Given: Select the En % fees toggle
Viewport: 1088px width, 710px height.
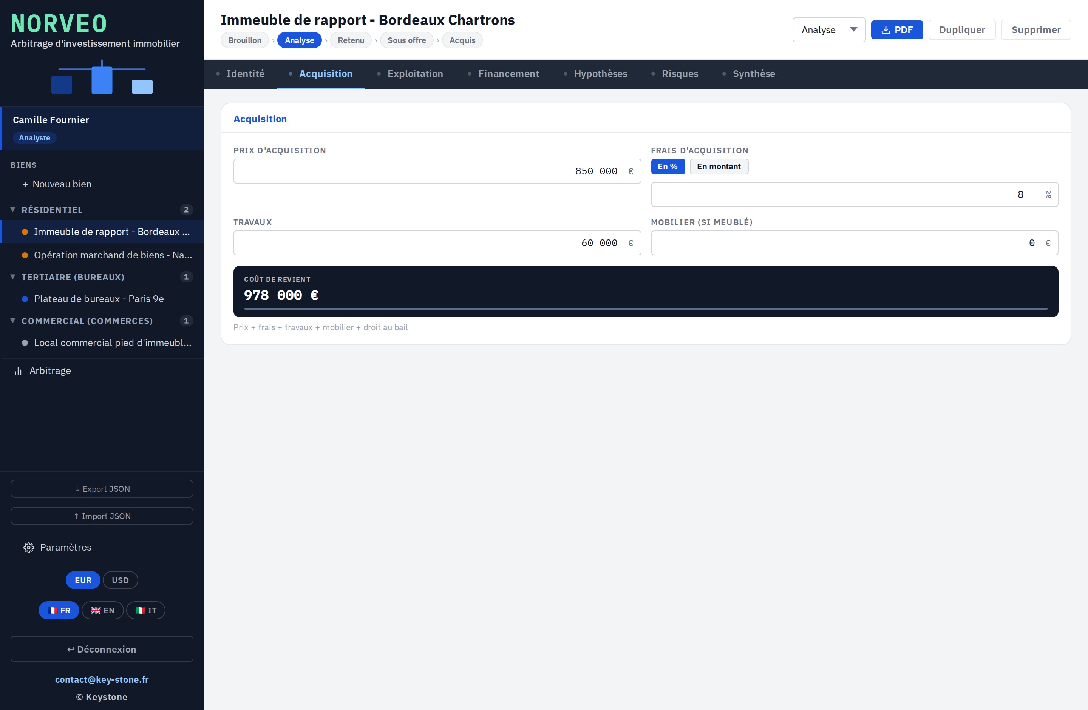Looking at the screenshot, I should click(668, 166).
